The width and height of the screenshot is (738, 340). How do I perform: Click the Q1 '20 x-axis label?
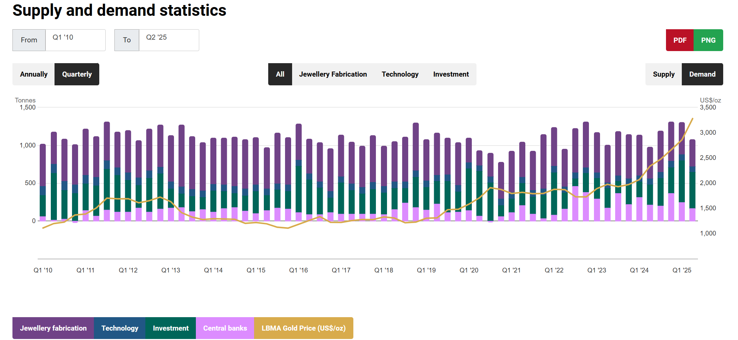469,270
